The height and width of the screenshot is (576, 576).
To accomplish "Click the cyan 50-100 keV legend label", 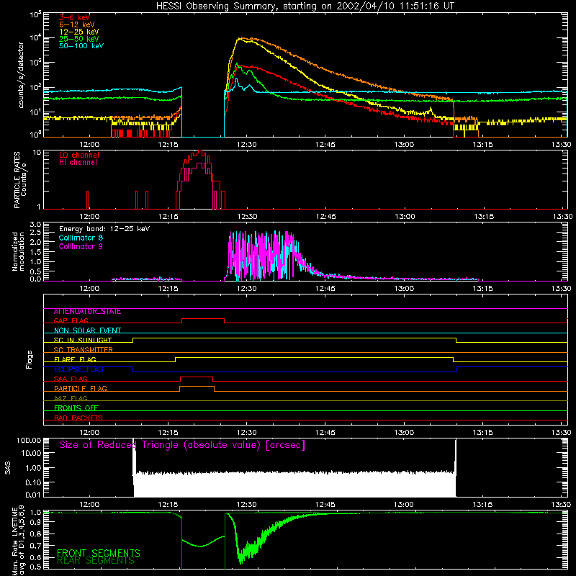I will tap(81, 46).
